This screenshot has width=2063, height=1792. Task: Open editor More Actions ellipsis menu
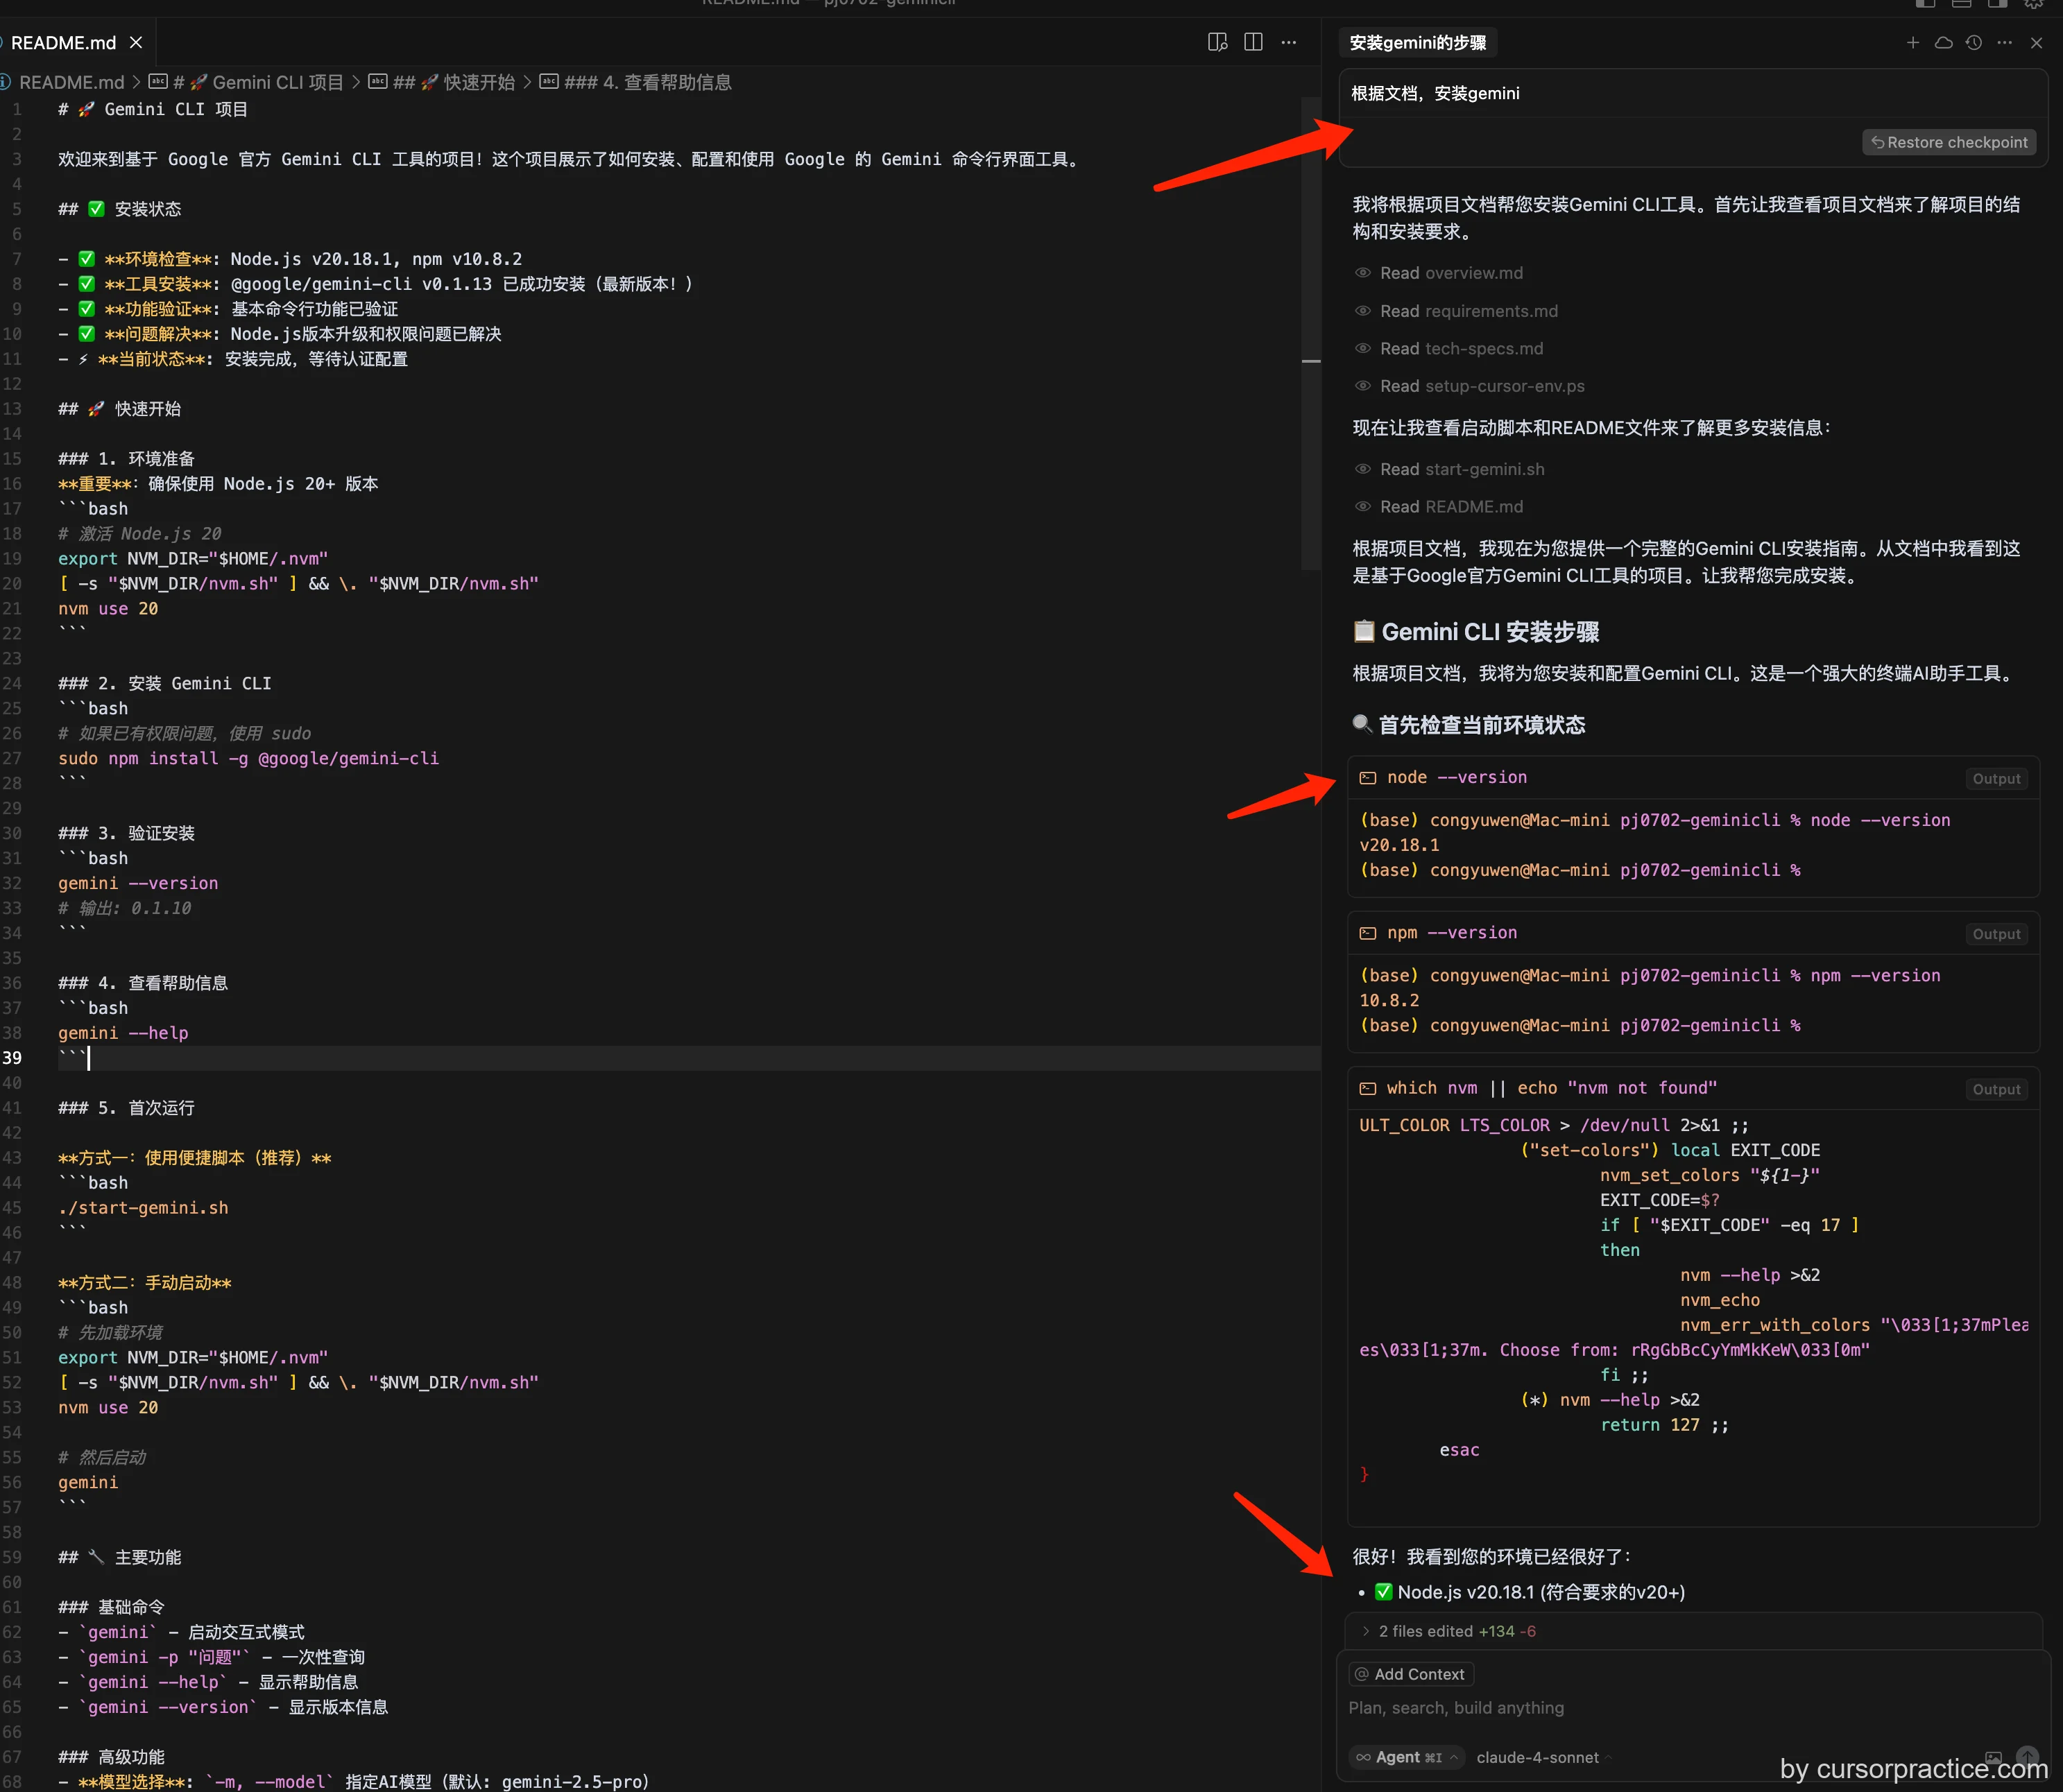(1289, 42)
